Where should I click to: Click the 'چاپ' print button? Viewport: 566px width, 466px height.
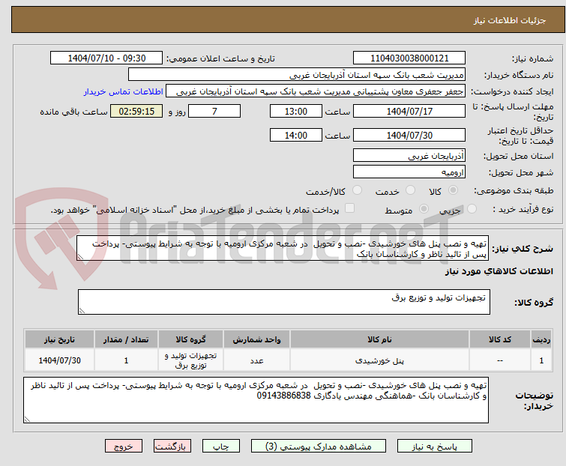click(x=221, y=447)
